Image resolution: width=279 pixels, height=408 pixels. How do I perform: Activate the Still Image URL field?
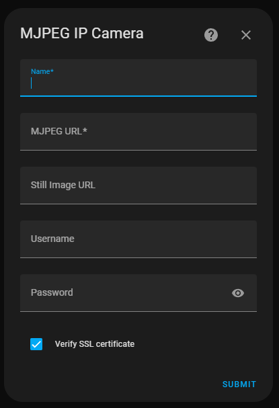coord(138,186)
